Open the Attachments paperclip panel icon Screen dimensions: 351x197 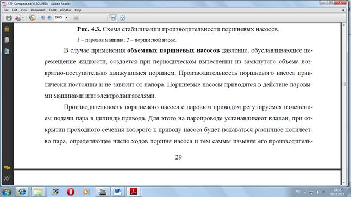click(x=7, y=178)
